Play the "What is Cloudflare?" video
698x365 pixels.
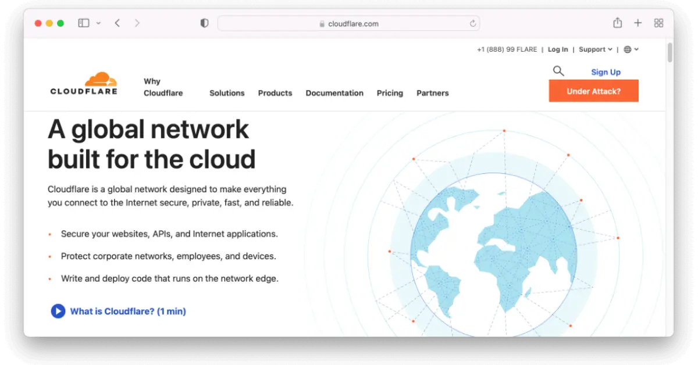click(58, 312)
